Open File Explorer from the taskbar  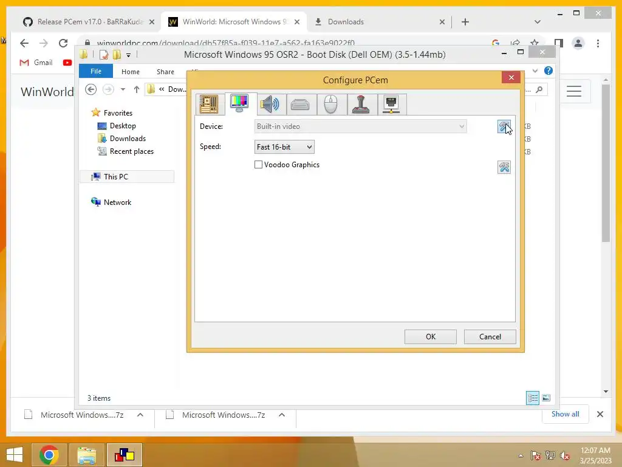(87, 455)
